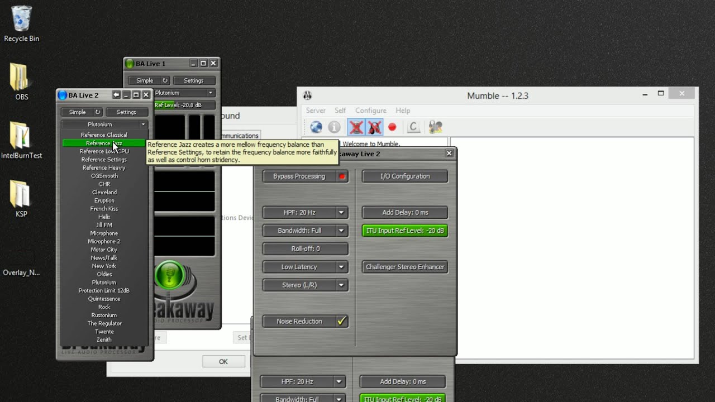The height and width of the screenshot is (402, 715).
Task: Select French Kiss preset
Action: pos(104,209)
